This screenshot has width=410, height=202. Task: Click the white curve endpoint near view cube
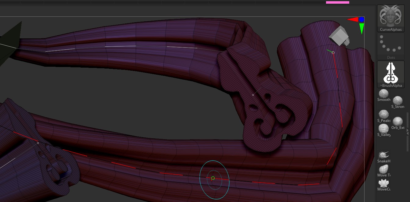[333, 52]
